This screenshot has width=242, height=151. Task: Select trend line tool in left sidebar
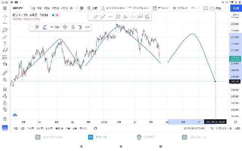5,23
